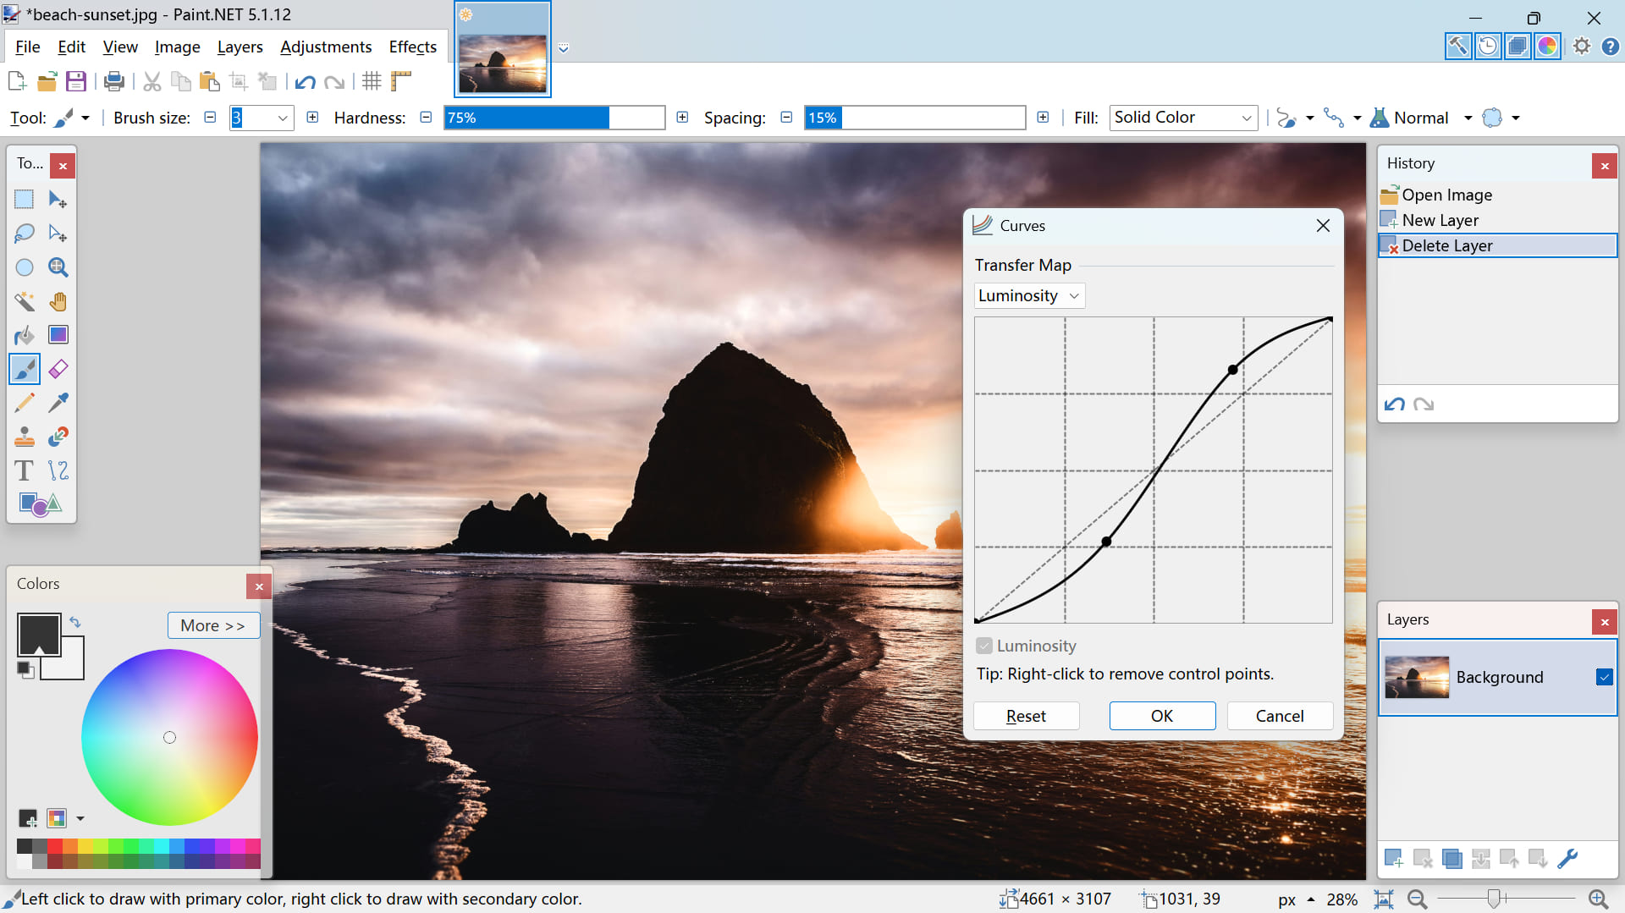Reset the curve adjustments
The width and height of the screenshot is (1625, 913).
point(1026,715)
